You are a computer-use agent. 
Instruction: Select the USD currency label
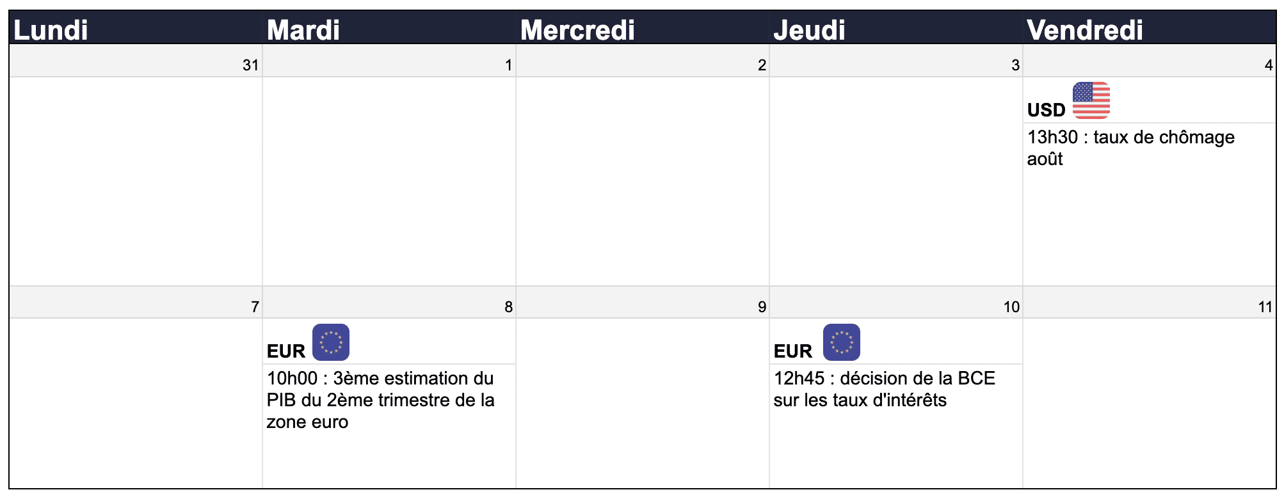[1046, 110]
